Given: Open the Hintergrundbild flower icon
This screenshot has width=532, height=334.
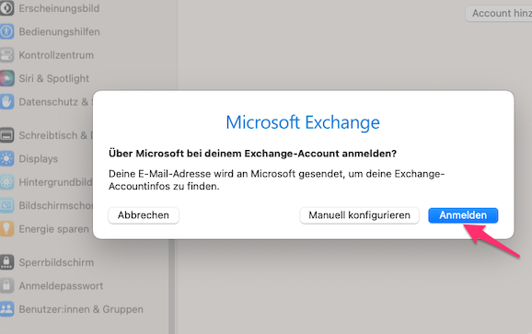Looking at the screenshot, I should tap(6, 182).
